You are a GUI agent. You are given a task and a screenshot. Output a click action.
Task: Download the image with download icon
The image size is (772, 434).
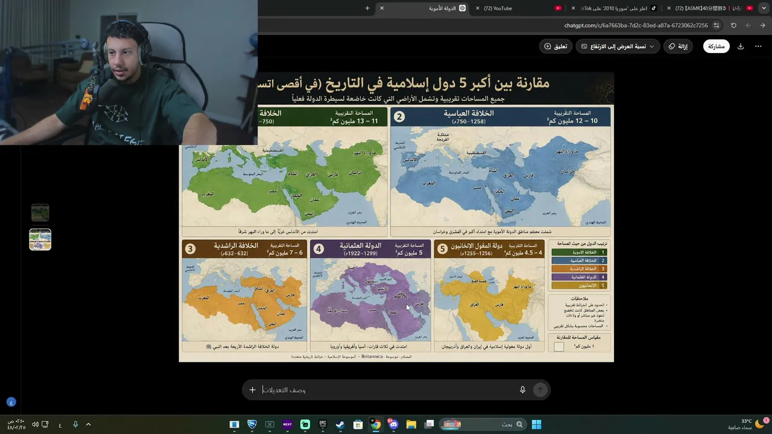[x=741, y=46]
